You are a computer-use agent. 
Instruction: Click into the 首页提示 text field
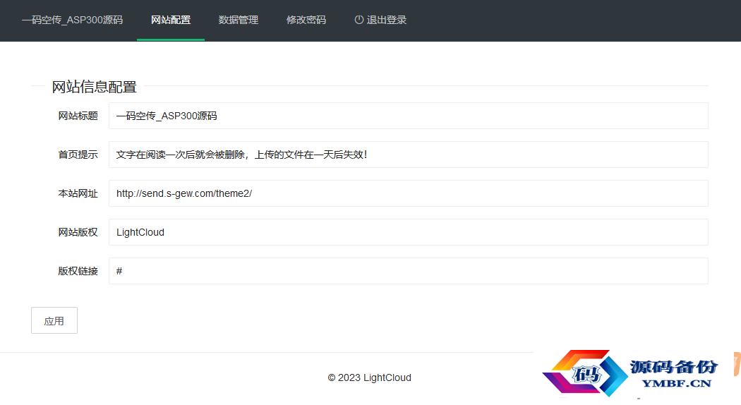pyautogui.click(x=409, y=155)
